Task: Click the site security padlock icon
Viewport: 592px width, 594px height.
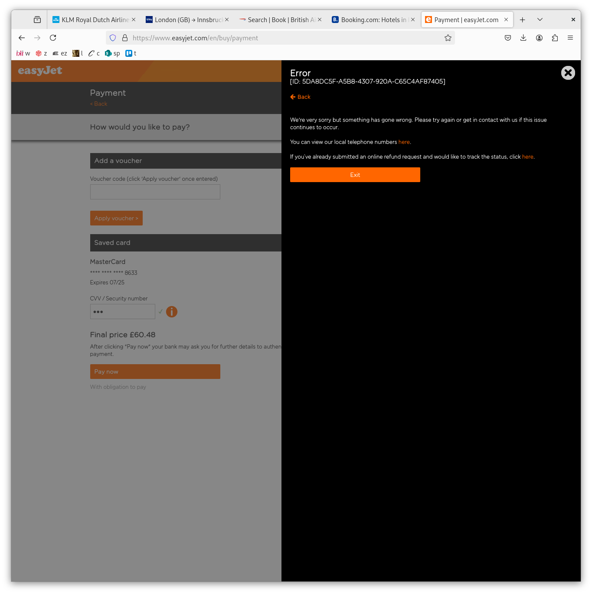Action: pyautogui.click(x=125, y=38)
